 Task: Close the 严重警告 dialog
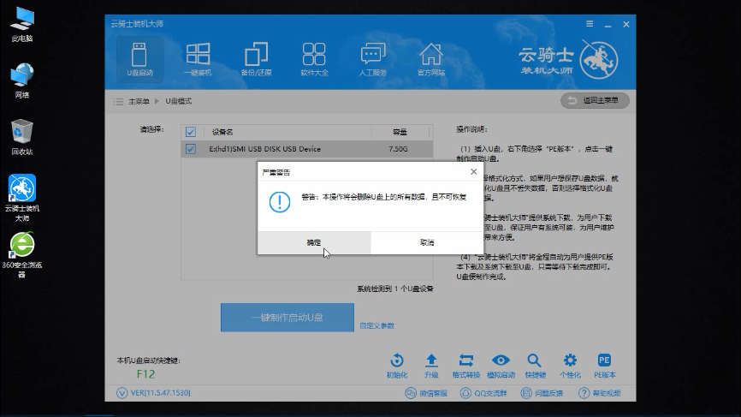pos(473,171)
